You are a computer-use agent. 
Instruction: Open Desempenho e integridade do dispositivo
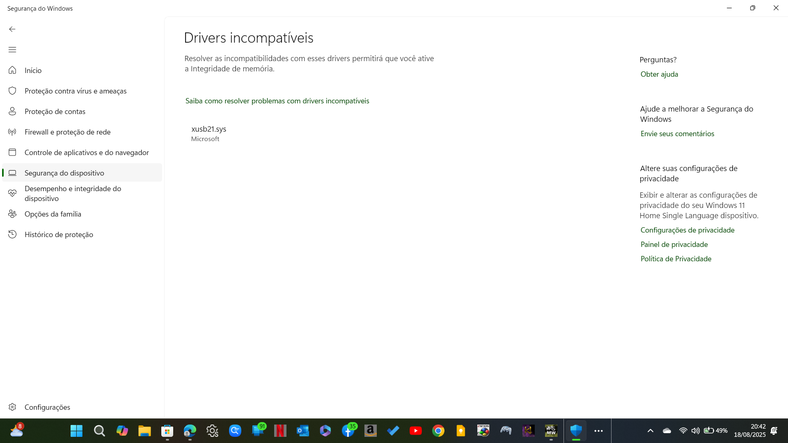(x=73, y=193)
